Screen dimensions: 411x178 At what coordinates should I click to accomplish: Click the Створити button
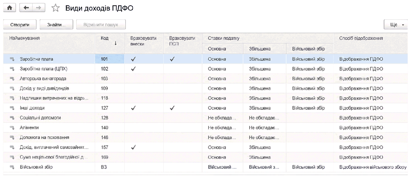(20, 25)
